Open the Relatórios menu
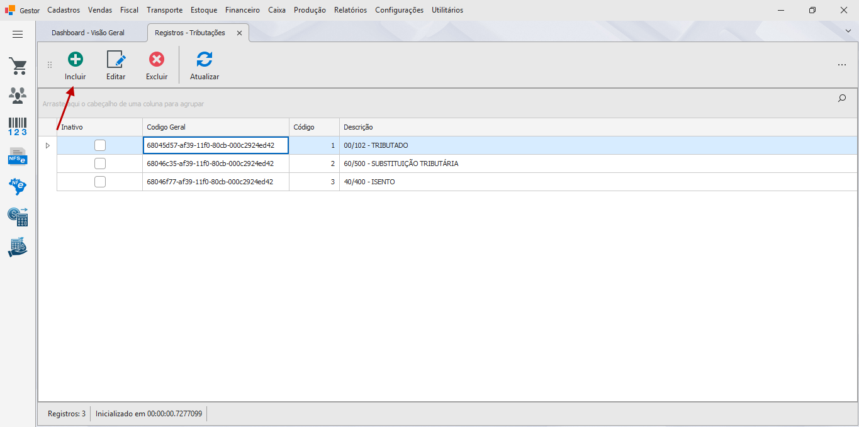Image resolution: width=859 pixels, height=427 pixels. 351,10
